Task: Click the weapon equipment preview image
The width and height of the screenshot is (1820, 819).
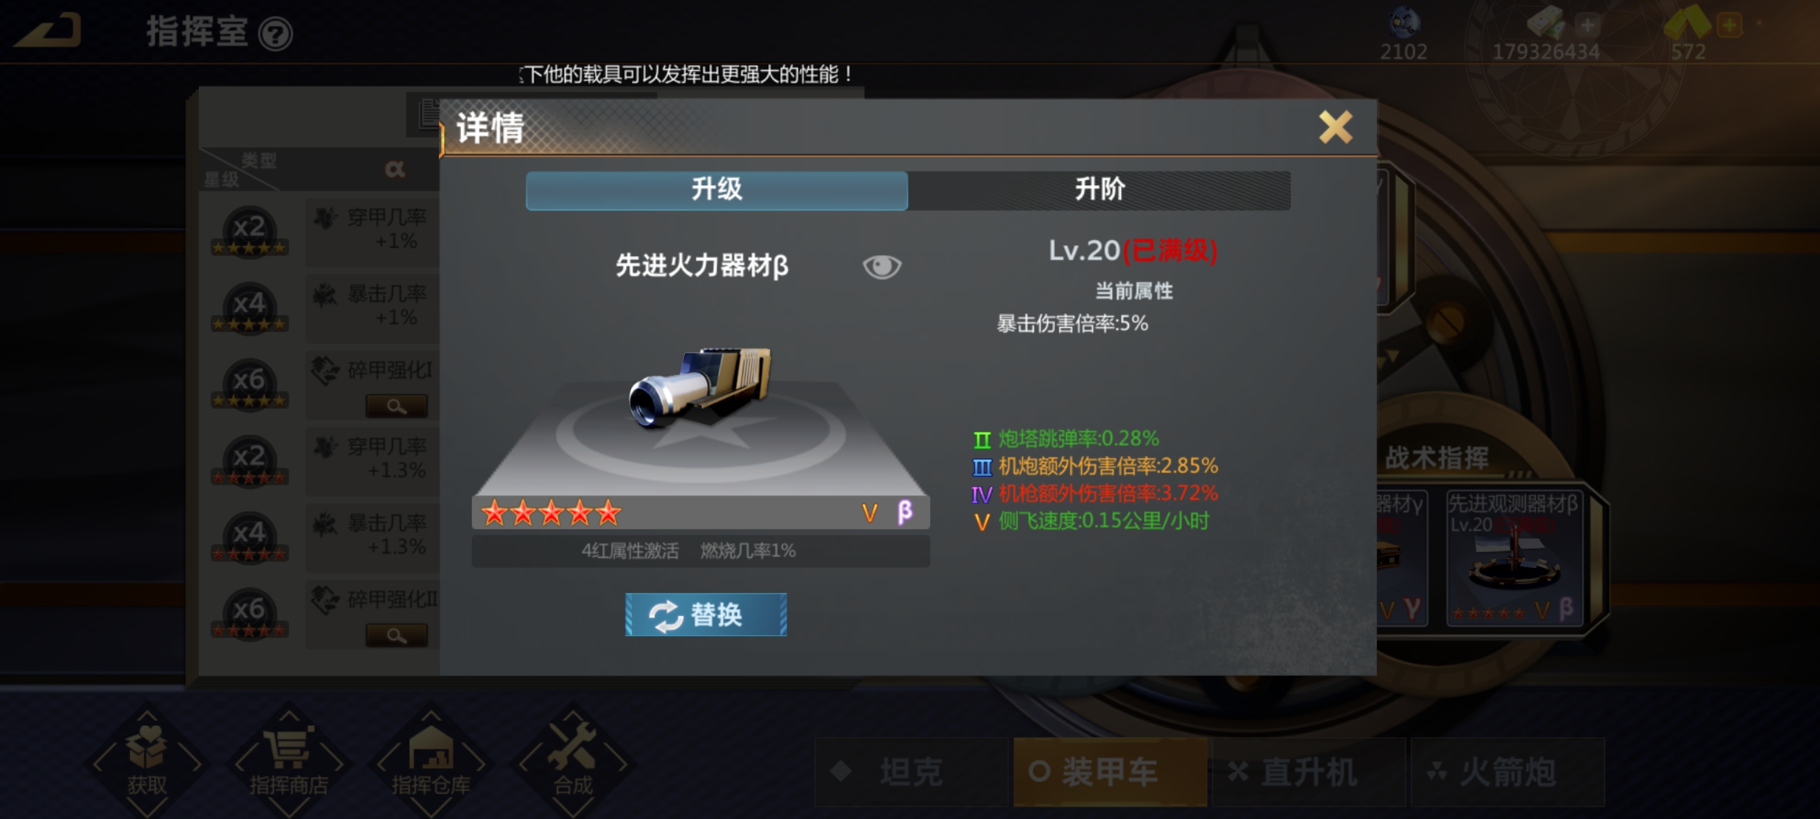Action: pyautogui.click(x=700, y=387)
